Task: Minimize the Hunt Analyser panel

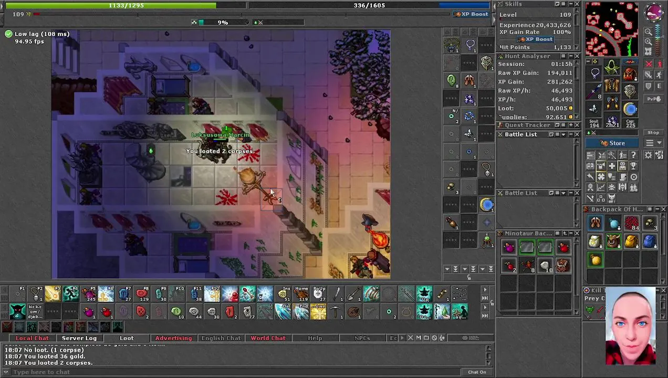Action: coord(570,56)
